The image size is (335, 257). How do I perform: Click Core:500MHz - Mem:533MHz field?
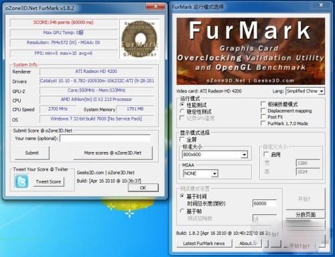click(96, 90)
